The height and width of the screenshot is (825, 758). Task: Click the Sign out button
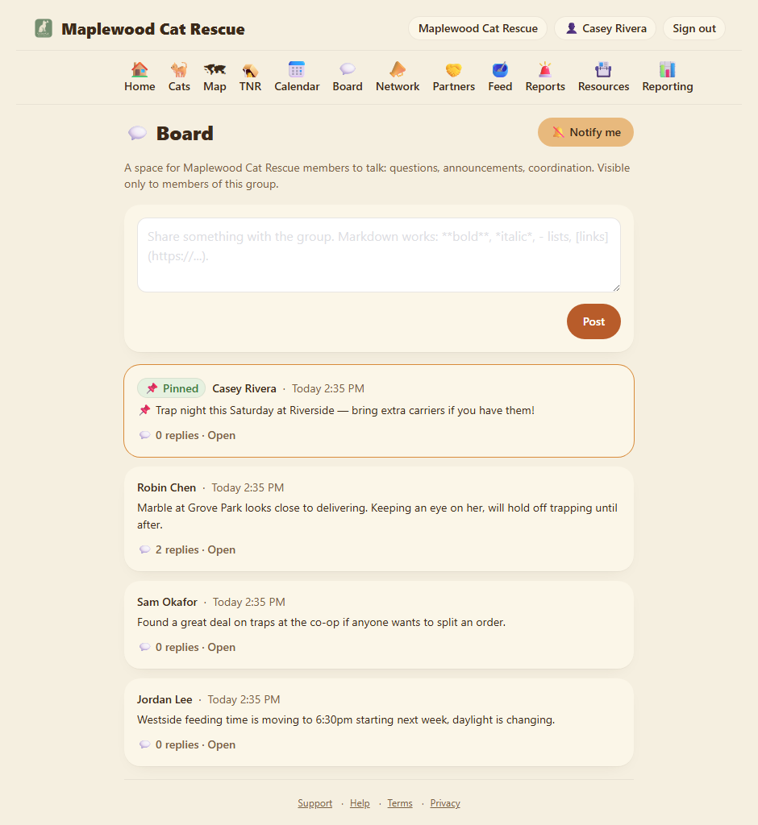pos(693,28)
